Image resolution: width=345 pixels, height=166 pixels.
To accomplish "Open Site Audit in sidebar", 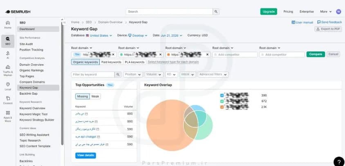I will click(x=26, y=44).
